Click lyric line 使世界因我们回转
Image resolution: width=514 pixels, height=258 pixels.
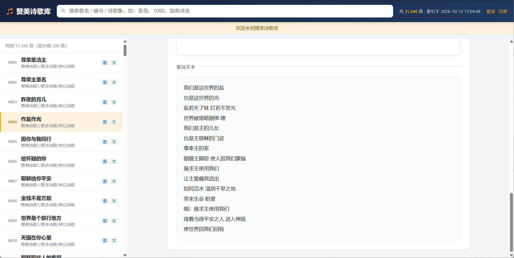coord(204,229)
